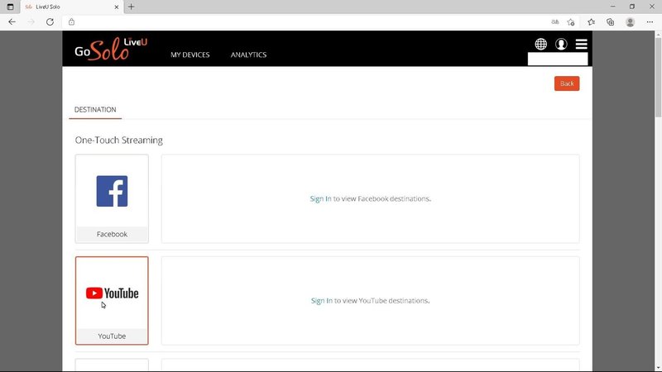Viewport: 662px width, 372px height.
Task: Open a new browser tab
Action: pos(131,7)
